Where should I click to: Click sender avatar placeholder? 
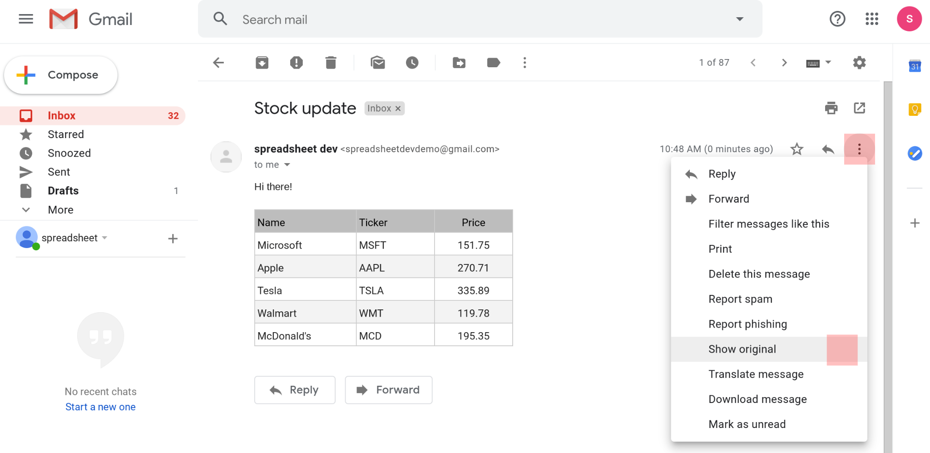click(x=226, y=157)
